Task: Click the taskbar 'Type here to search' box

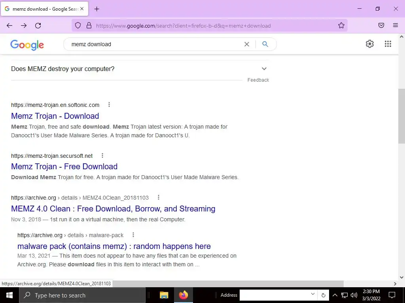Action: 82,295
